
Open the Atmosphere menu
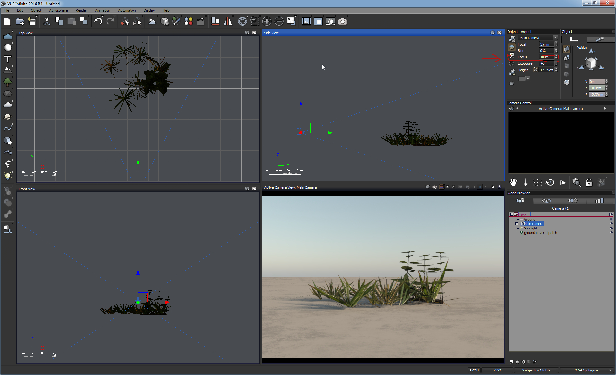tap(58, 10)
